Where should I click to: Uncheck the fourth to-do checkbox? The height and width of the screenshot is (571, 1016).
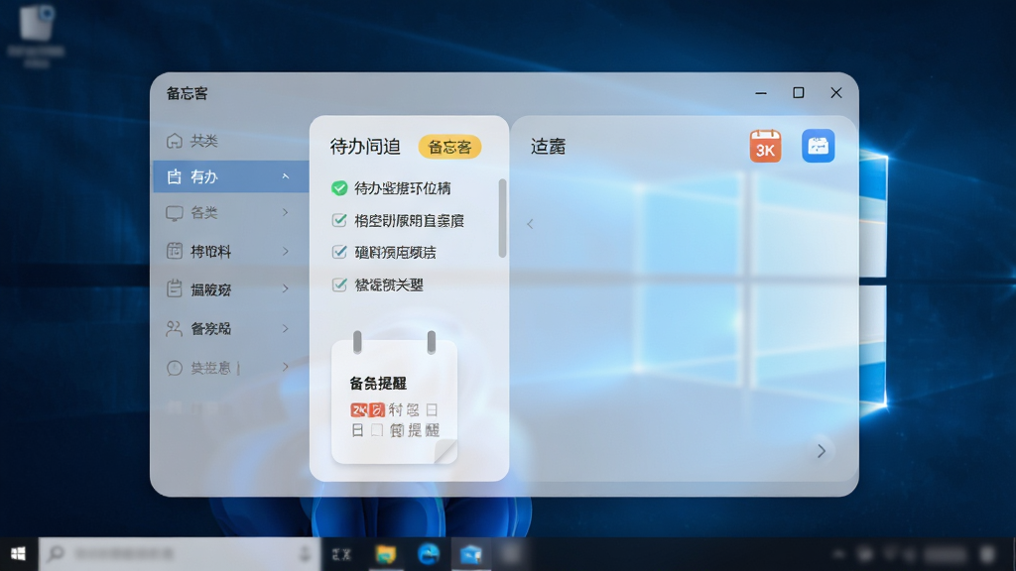pyautogui.click(x=339, y=285)
